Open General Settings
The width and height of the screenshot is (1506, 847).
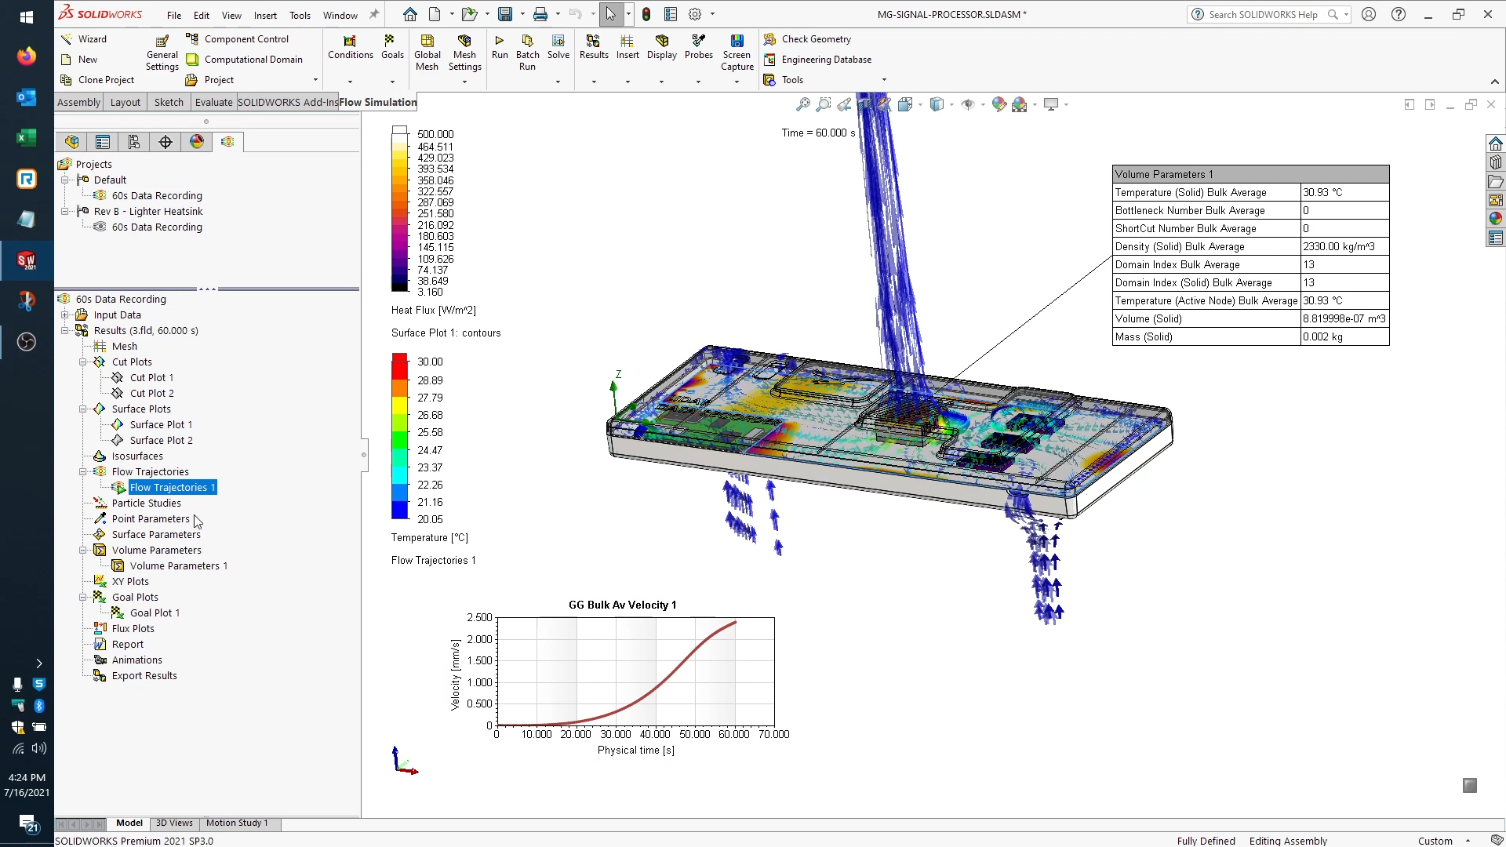click(x=162, y=53)
